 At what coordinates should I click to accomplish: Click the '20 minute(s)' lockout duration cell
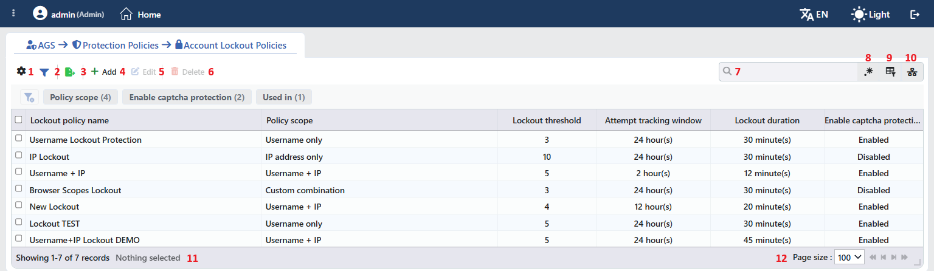click(767, 207)
